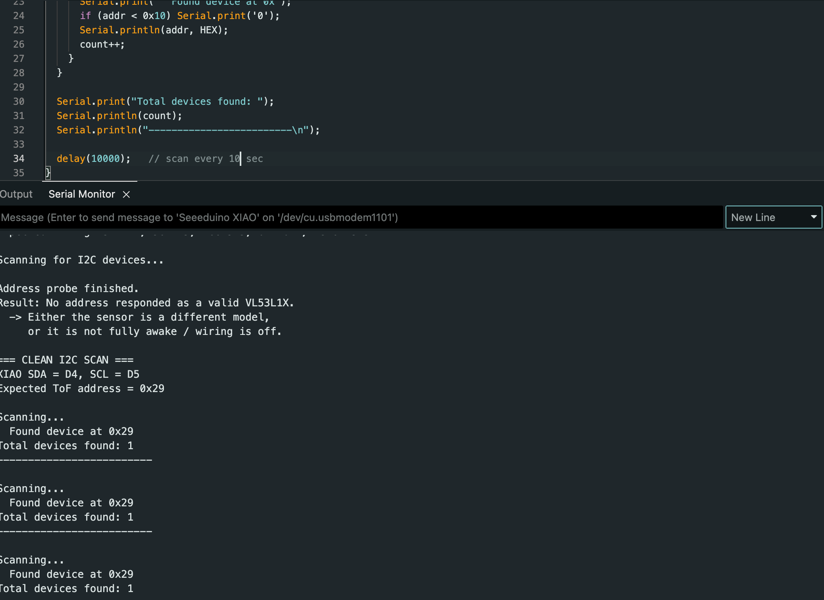Screen dimensions: 824x600
Task: Select the Serial Monitor tab
Action: coord(82,194)
